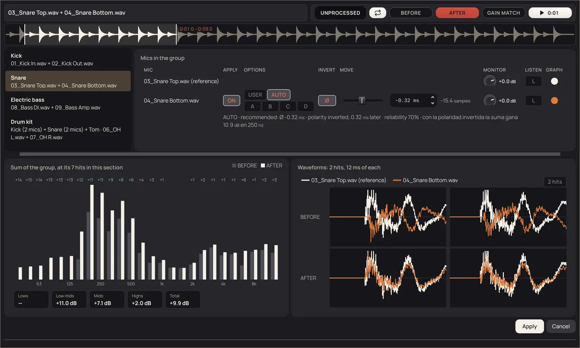Select preset slot C
This screenshot has width=580, height=348.
[x=288, y=106]
